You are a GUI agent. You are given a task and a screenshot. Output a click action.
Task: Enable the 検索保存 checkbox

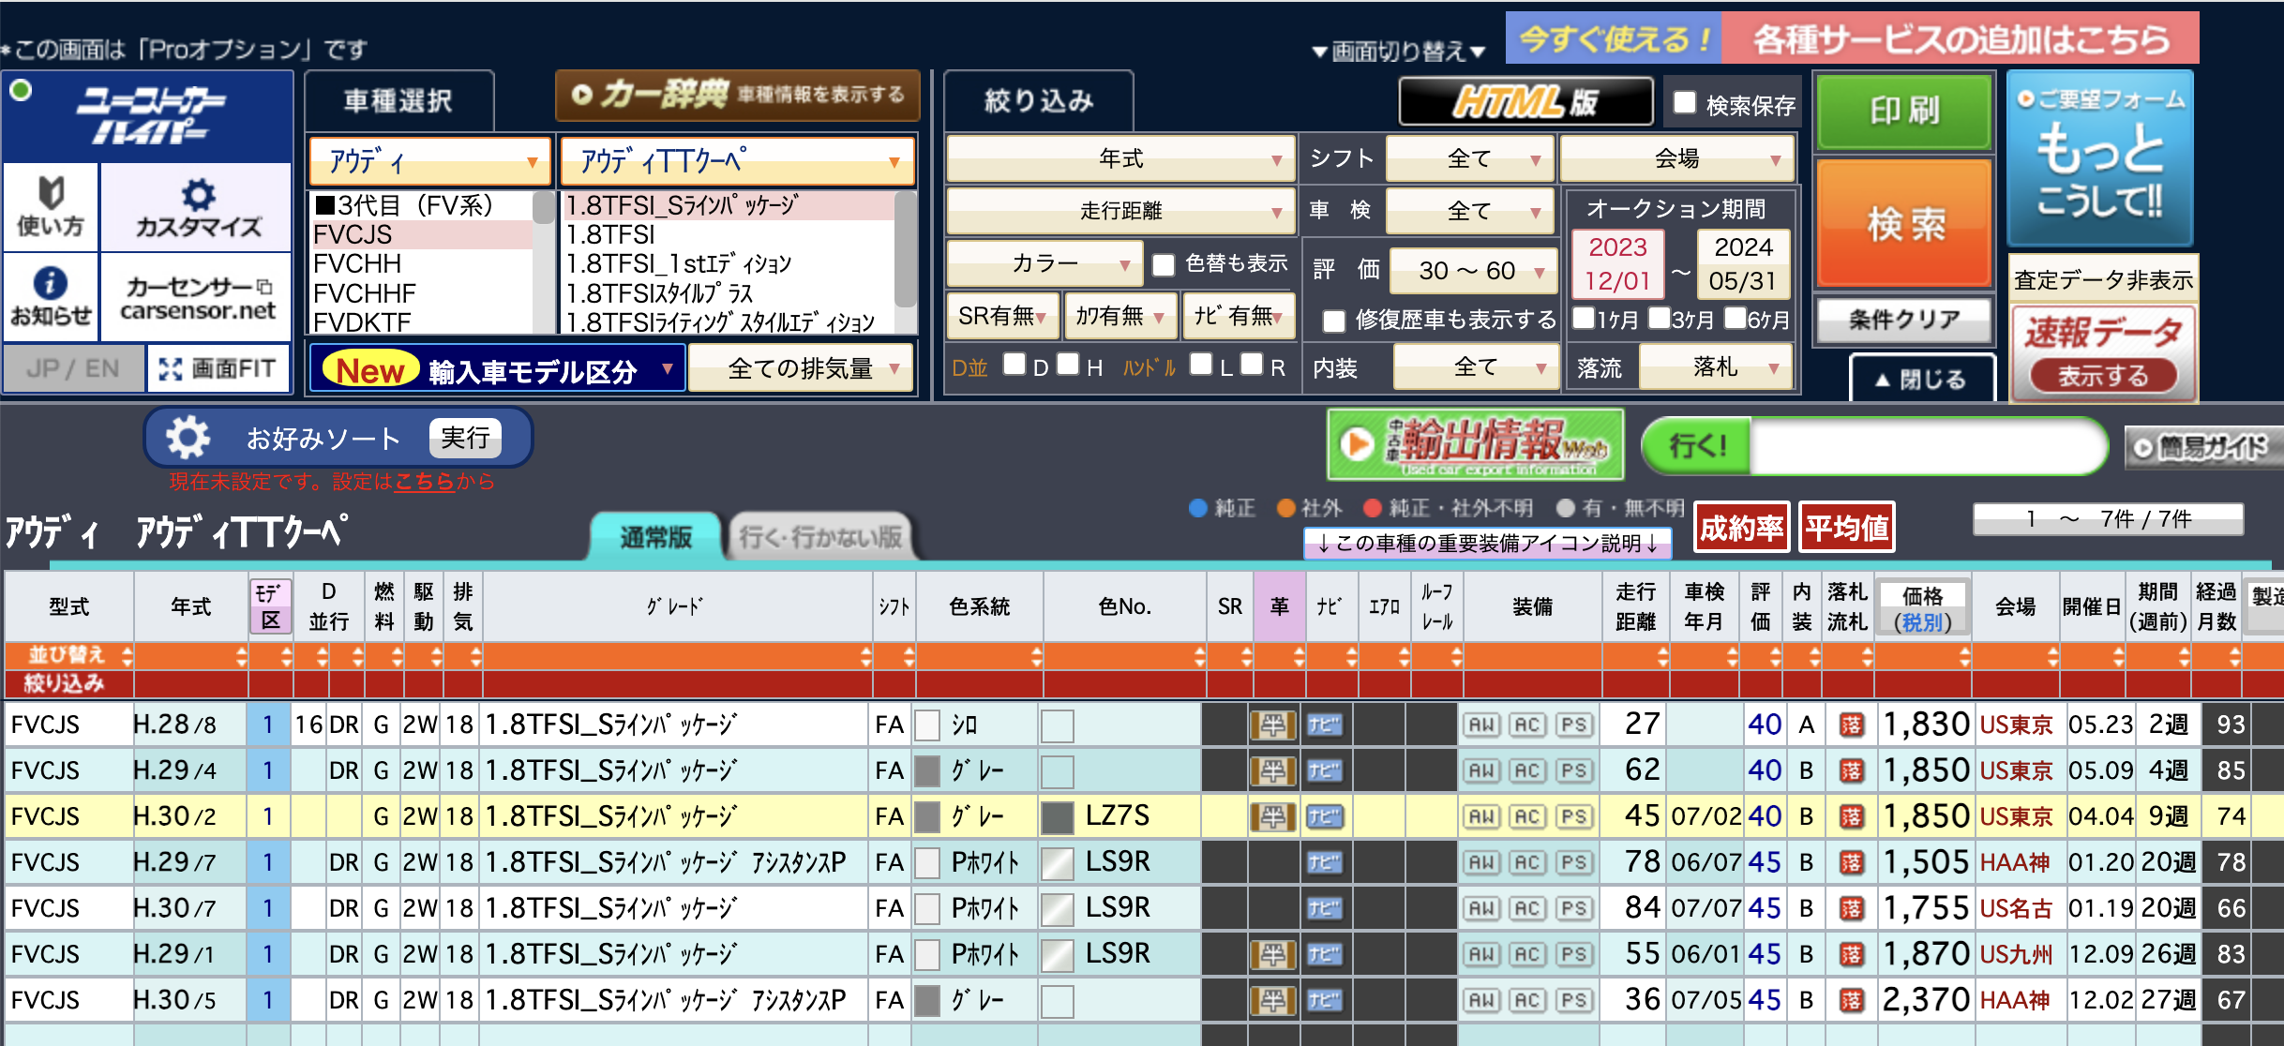[x=1685, y=103]
